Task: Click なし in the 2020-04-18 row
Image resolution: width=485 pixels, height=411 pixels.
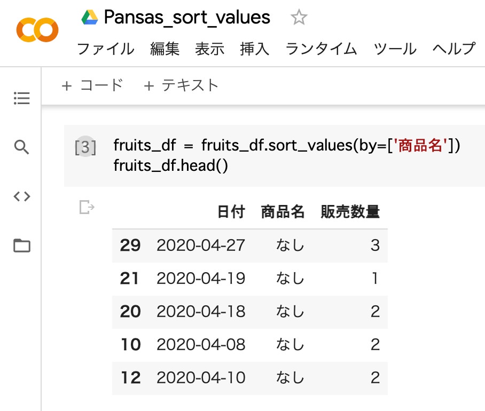Action: click(290, 312)
